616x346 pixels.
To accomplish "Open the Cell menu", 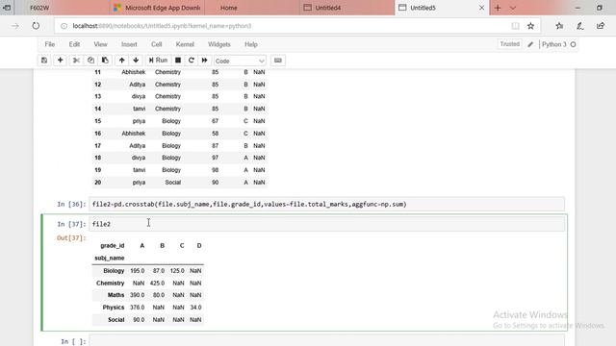I will [x=156, y=44].
